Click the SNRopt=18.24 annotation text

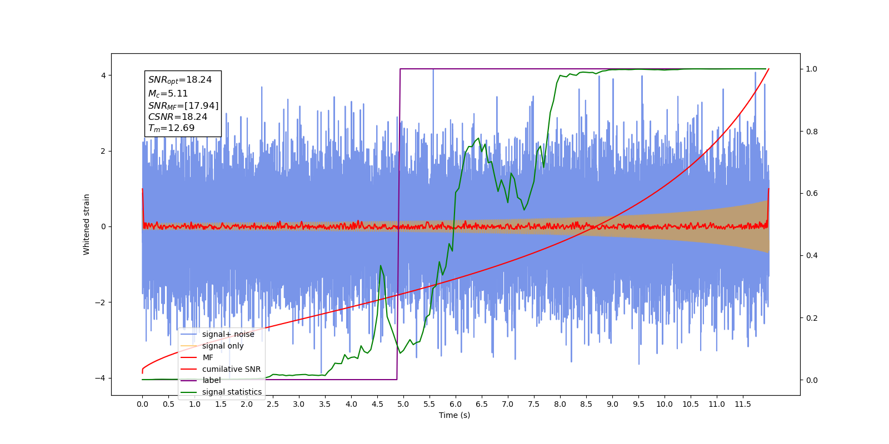(180, 80)
